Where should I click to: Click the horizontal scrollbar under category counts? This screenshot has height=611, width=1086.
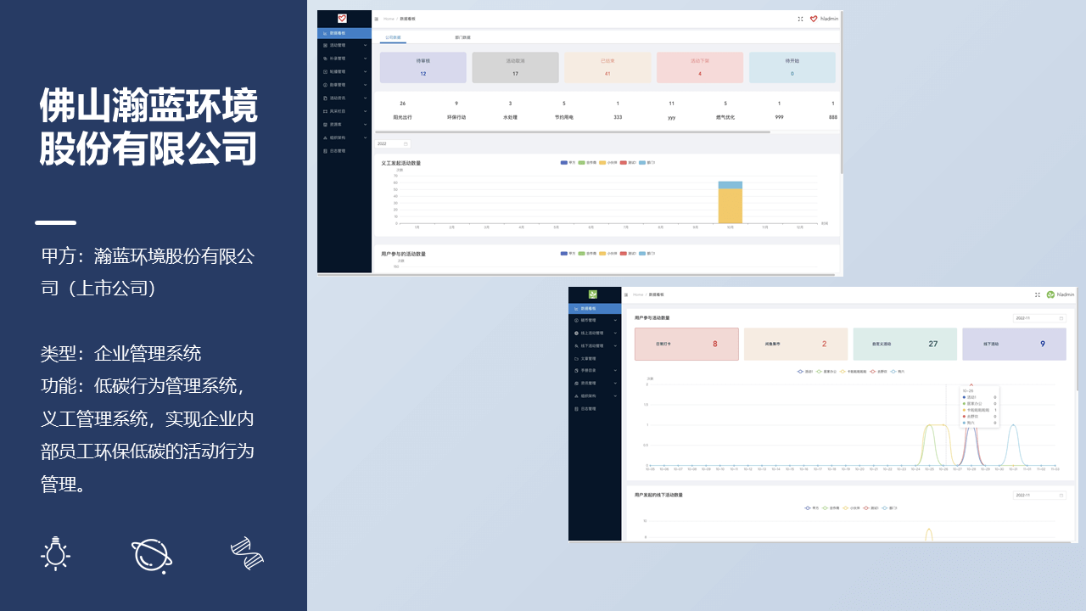[x=573, y=132]
